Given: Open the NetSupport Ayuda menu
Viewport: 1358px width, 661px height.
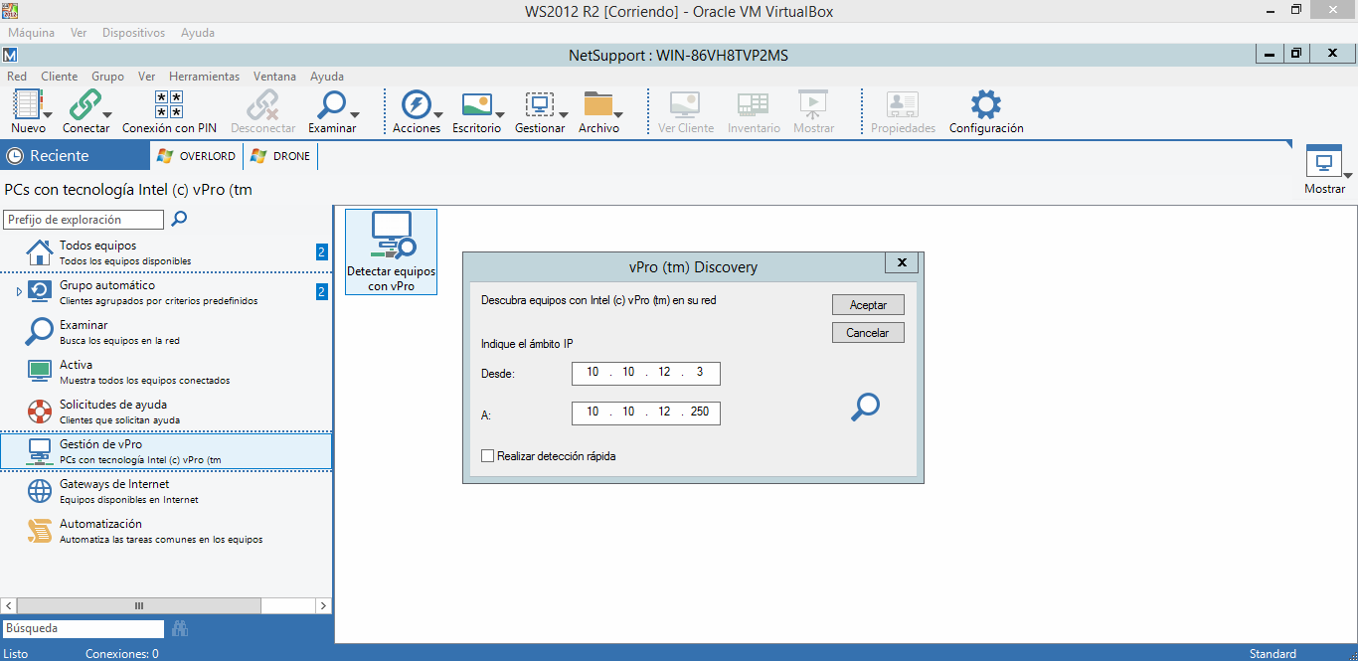Looking at the screenshot, I should (327, 76).
